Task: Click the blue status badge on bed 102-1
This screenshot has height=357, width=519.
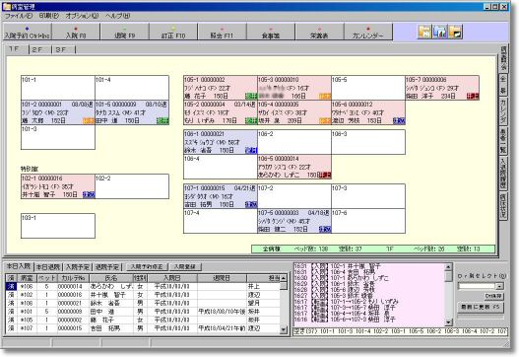Action: [x=89, y=194]
